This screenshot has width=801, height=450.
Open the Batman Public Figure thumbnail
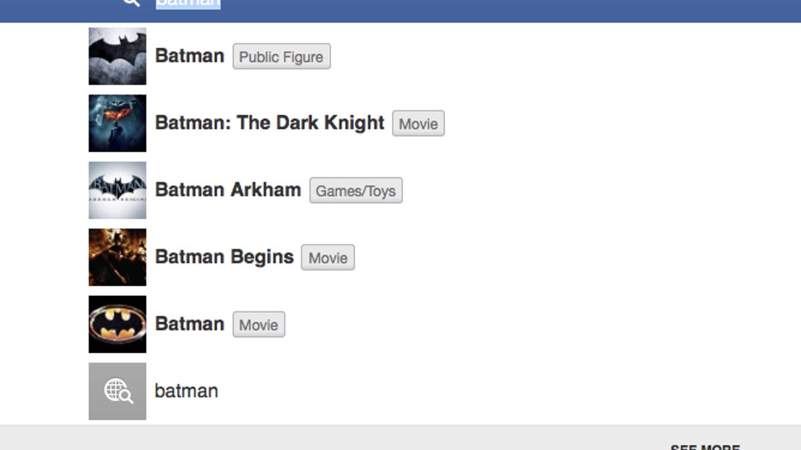click(117, 56)
